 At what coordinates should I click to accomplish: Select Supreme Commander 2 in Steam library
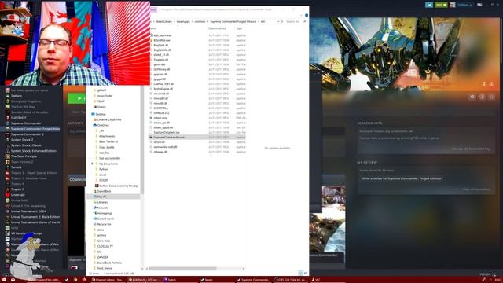(28, 134)
